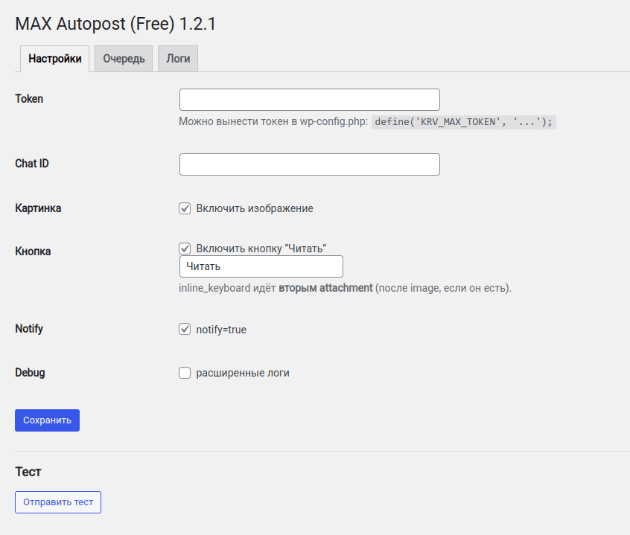The width and height of the screenshot is (630, 535).
Task: Open the Логи tab
Action: (x=178, y=59)
